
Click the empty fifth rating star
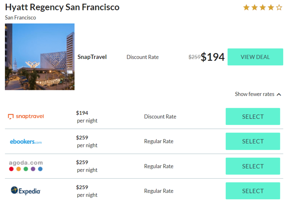point(279,7)
